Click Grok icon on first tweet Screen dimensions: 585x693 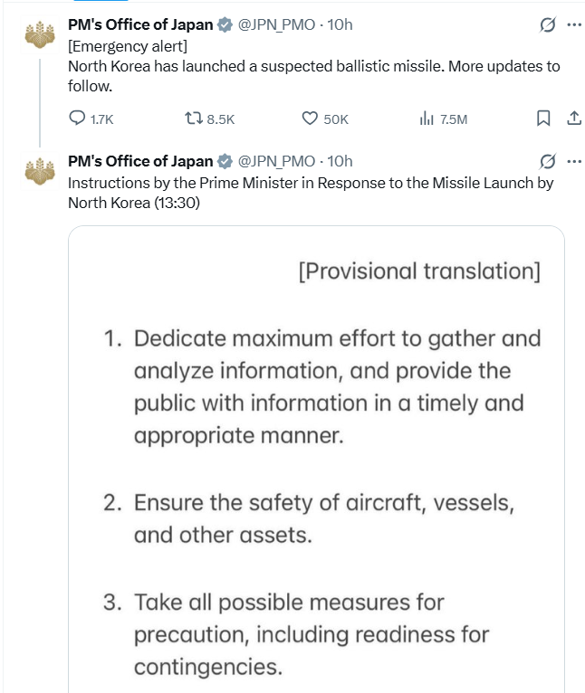(x=547, y=24)
